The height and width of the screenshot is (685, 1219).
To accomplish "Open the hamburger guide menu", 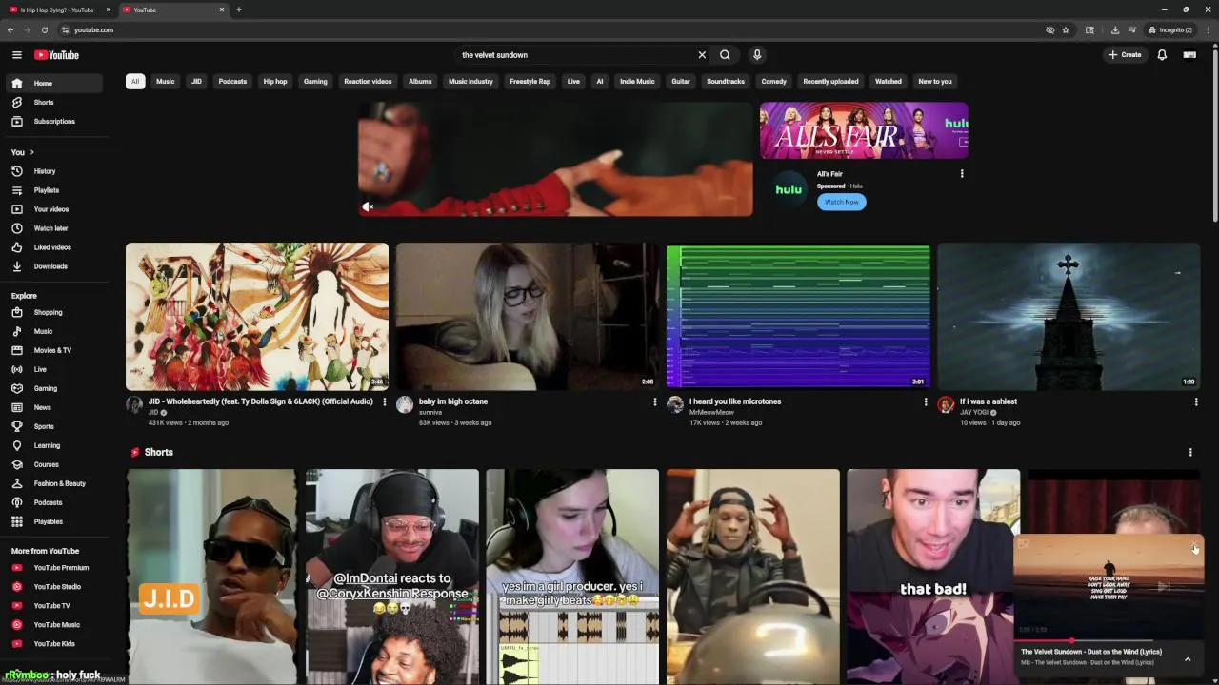I will point(16,55).
